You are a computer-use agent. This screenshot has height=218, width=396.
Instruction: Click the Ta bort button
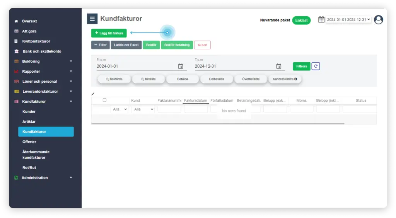tap(202, 45)
